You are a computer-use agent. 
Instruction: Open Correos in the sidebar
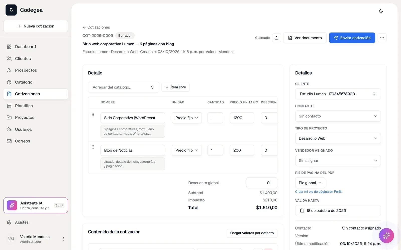(36, 141)
